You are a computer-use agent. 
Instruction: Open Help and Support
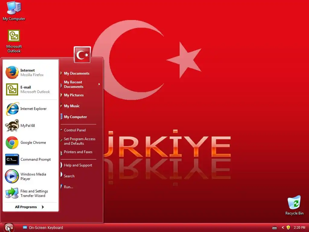tap(78, 165)
